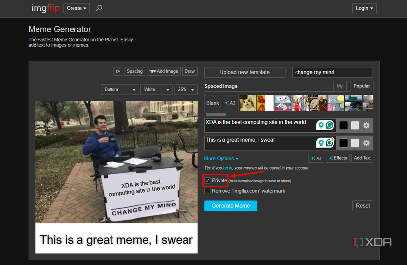
Task: Click Upload new template button
Action: click(245, 72)
